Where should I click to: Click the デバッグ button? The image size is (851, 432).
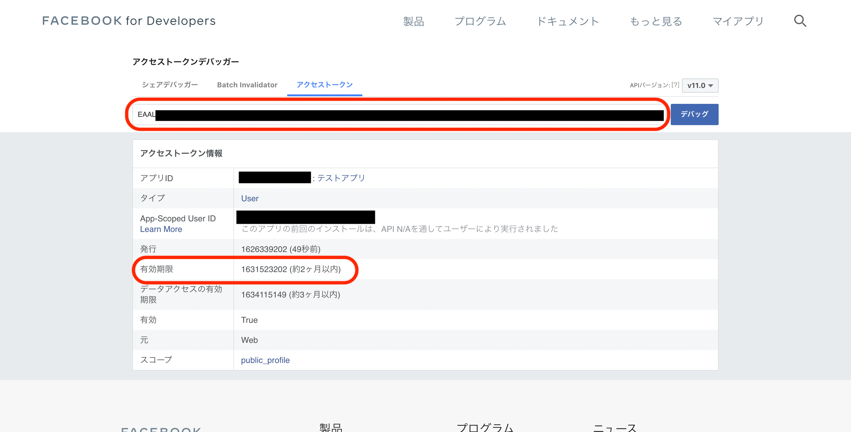694,114
